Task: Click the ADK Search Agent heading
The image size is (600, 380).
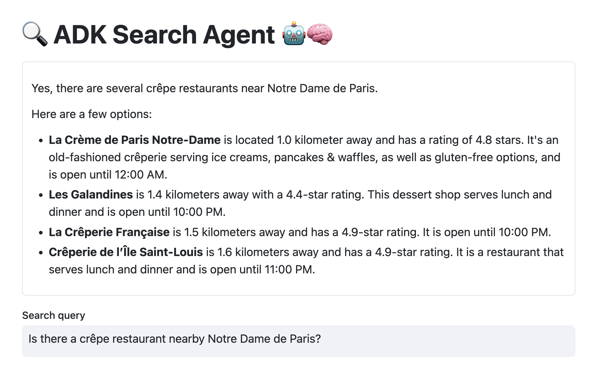Action: [x=164, y=35]
